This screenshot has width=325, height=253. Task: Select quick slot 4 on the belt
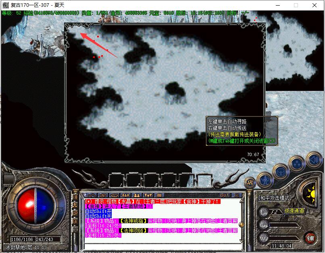(169, 180)
